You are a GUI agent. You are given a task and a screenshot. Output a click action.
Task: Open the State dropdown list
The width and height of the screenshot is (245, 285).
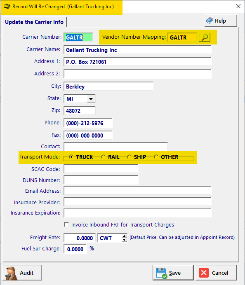pos(91,99)
